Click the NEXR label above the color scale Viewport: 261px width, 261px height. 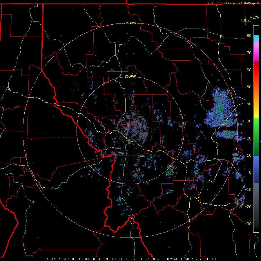tap(255, 17)
